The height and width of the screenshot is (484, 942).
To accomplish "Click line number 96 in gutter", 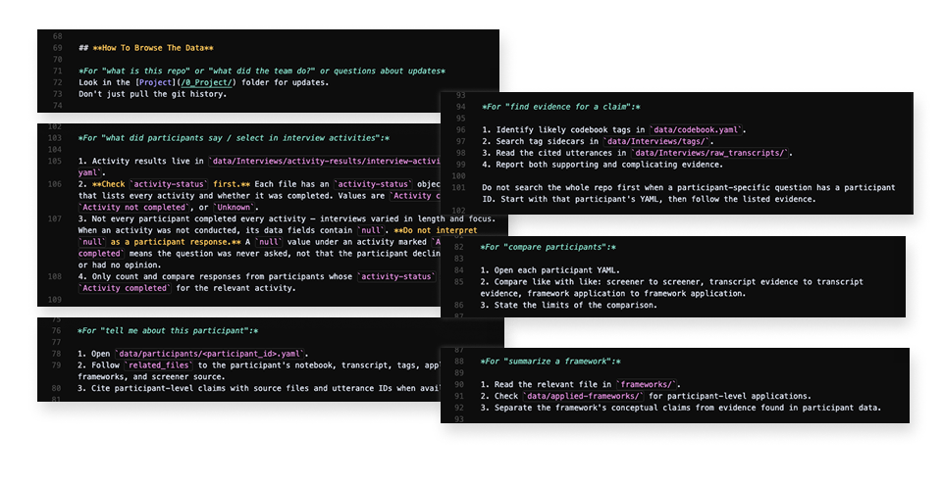I will 461,129.
